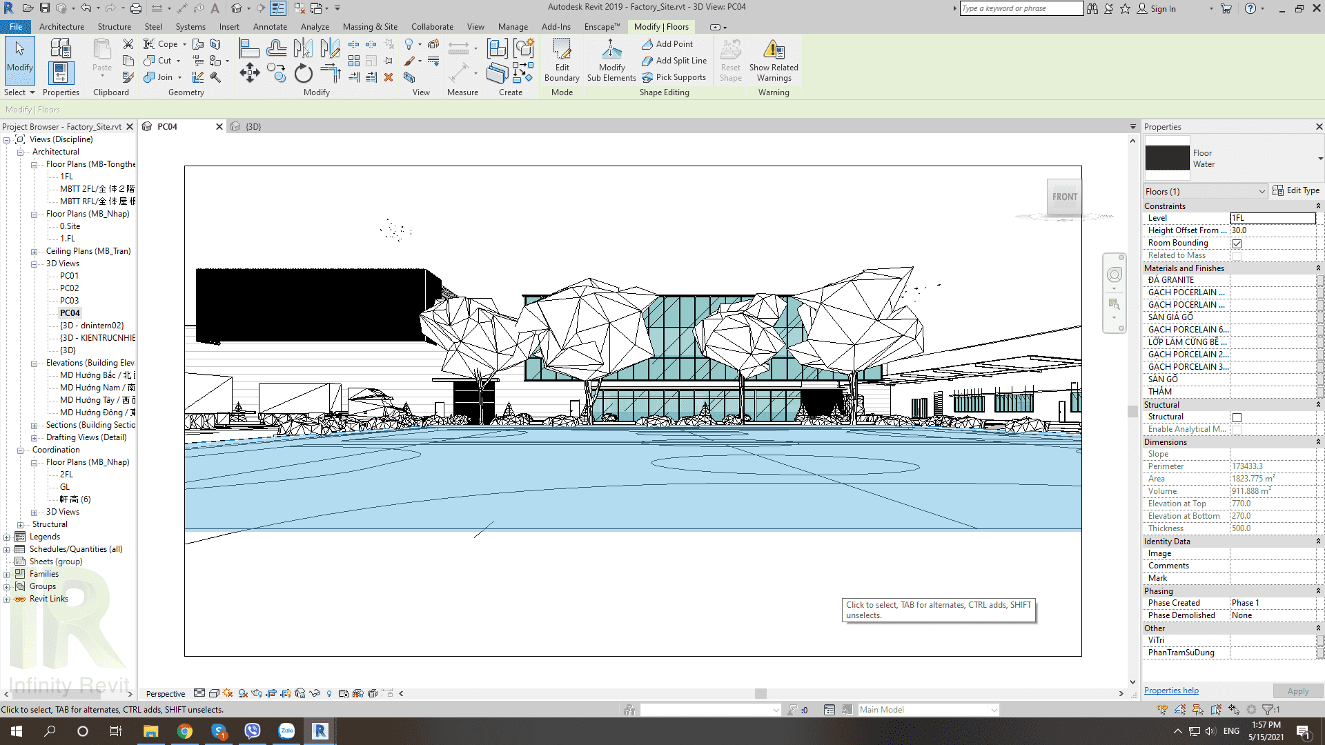Switch to the {3D} view tab
The image size is (1325, 745).
[253, 127]
